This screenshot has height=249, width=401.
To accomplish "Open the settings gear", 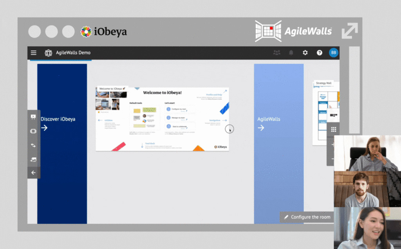I will [x=305, y=53].
